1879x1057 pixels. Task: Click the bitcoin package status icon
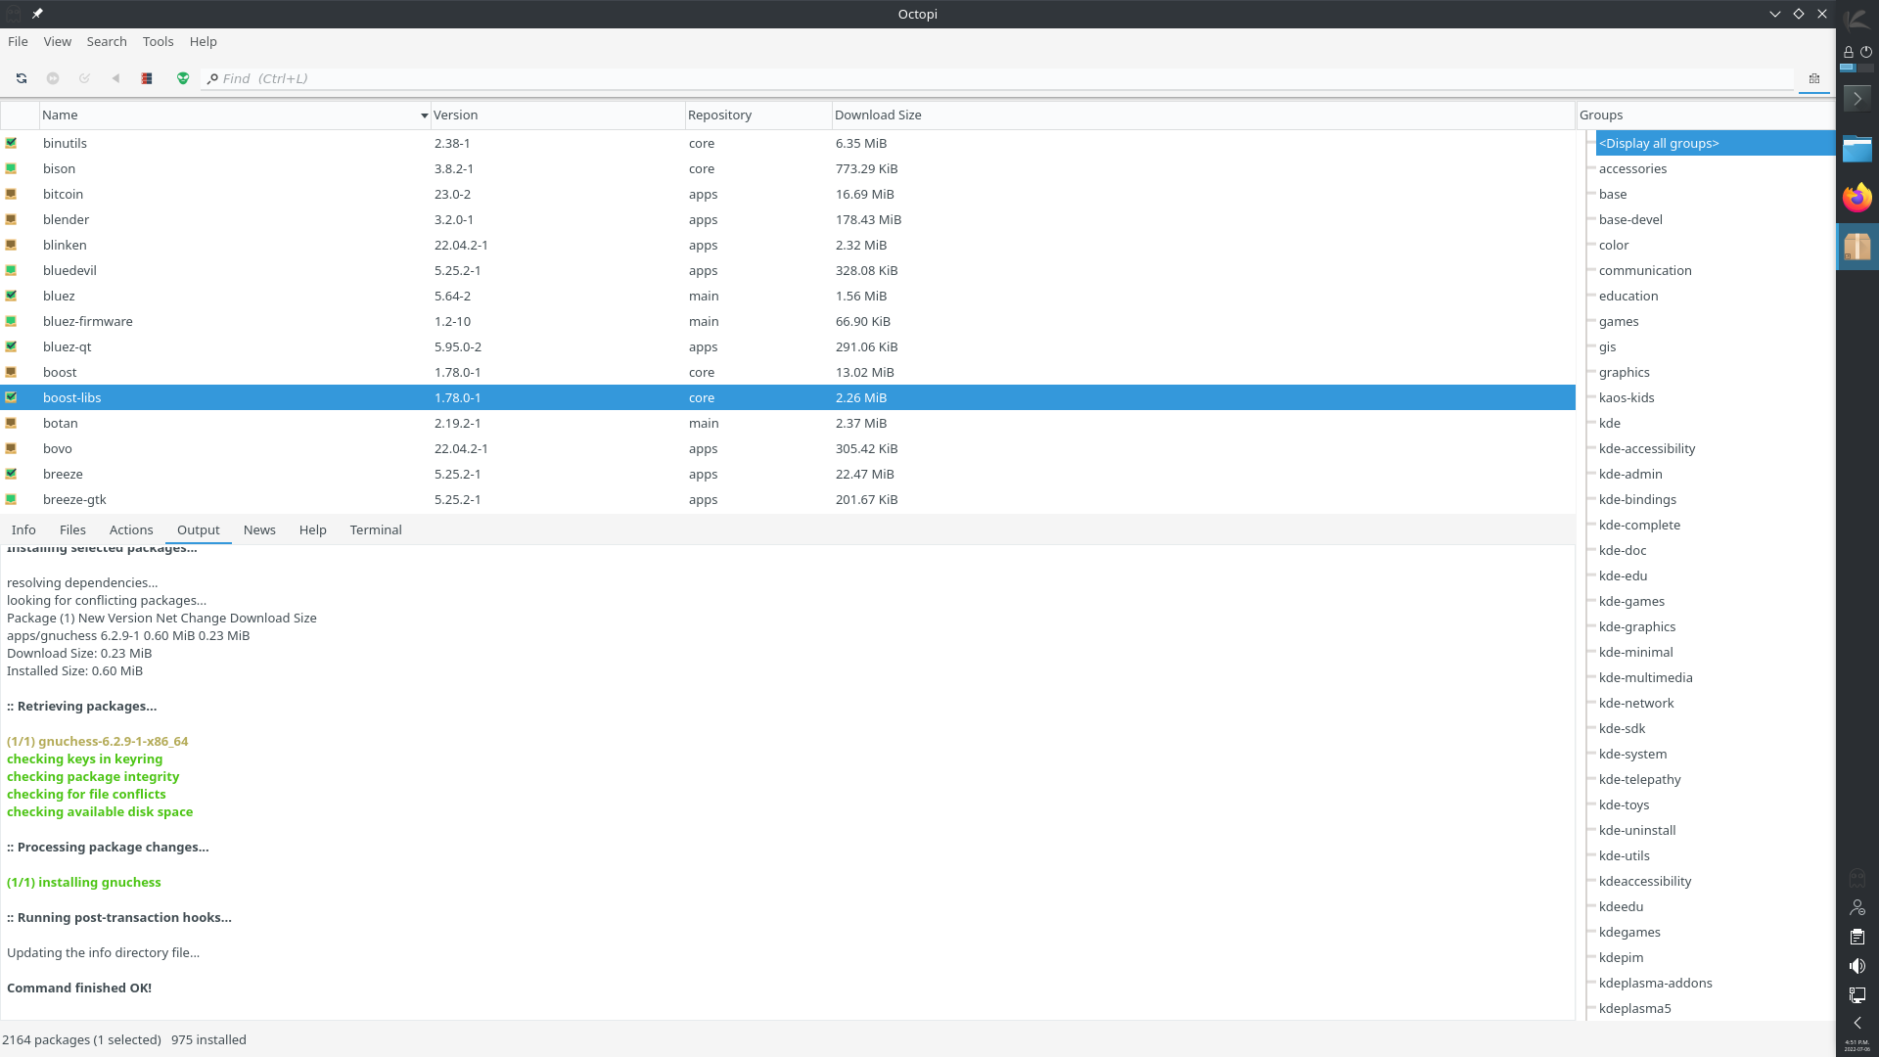click(11, 194)
